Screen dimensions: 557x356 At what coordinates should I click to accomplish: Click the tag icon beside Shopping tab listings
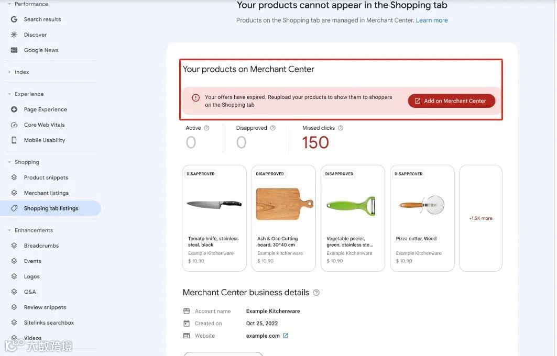point(14,208)
